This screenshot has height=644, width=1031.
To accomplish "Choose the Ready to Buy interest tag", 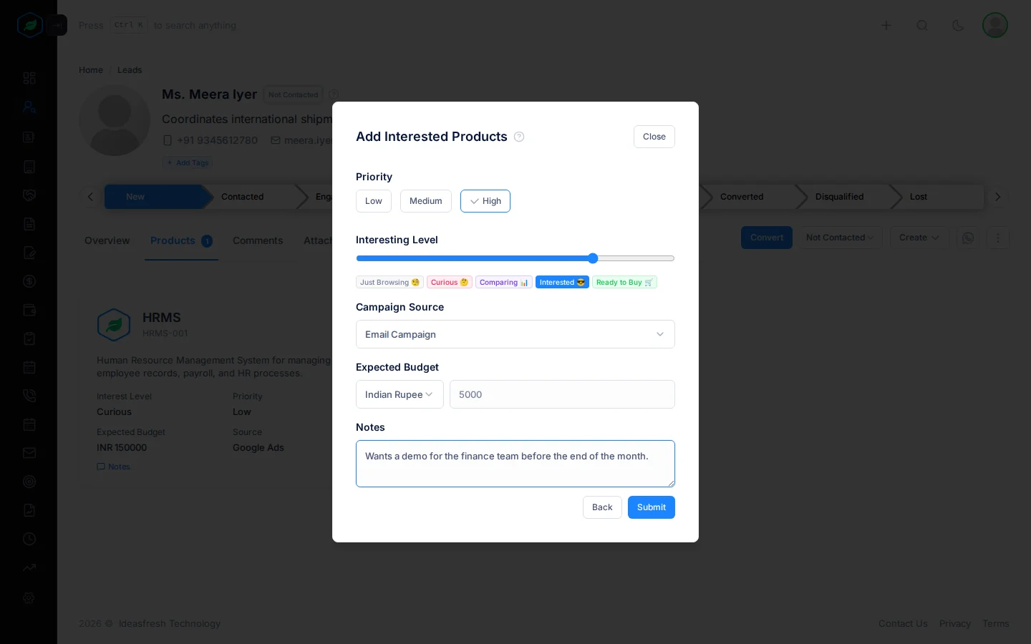I will [624, 283].
